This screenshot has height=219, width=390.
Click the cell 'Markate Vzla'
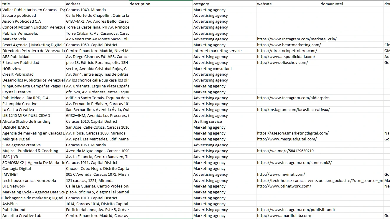point(33,39)
